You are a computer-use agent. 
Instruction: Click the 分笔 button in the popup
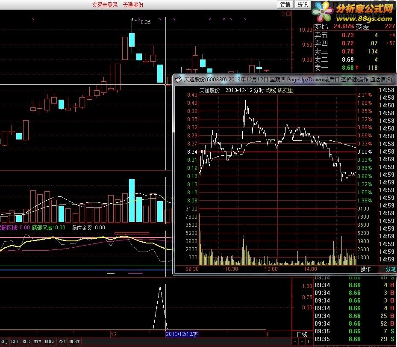click(x=391, y=269)
